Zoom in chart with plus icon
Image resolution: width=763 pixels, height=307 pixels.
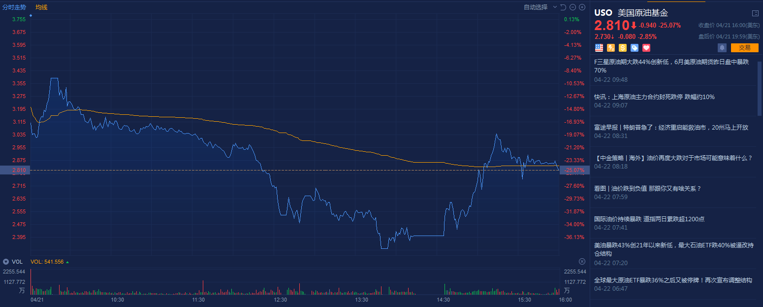pyautogui.click(x=582, y=7)
